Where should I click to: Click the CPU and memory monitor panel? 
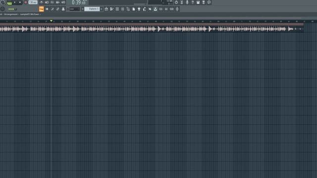[160, 2]
